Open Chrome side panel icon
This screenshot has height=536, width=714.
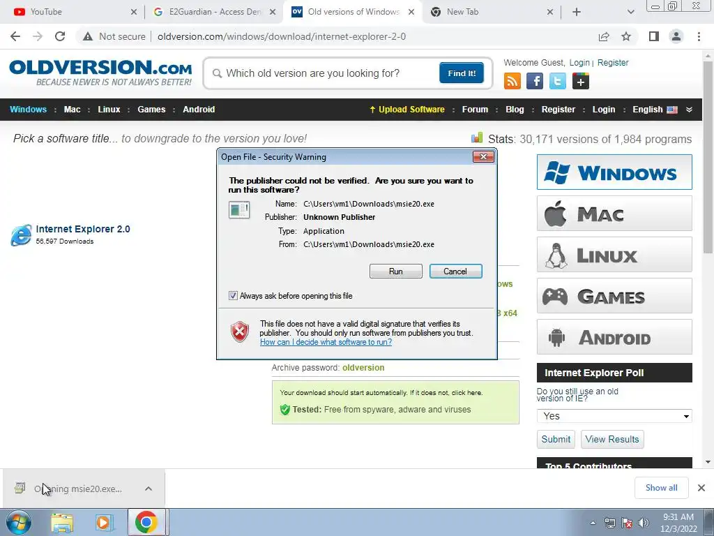click(654, 36)
